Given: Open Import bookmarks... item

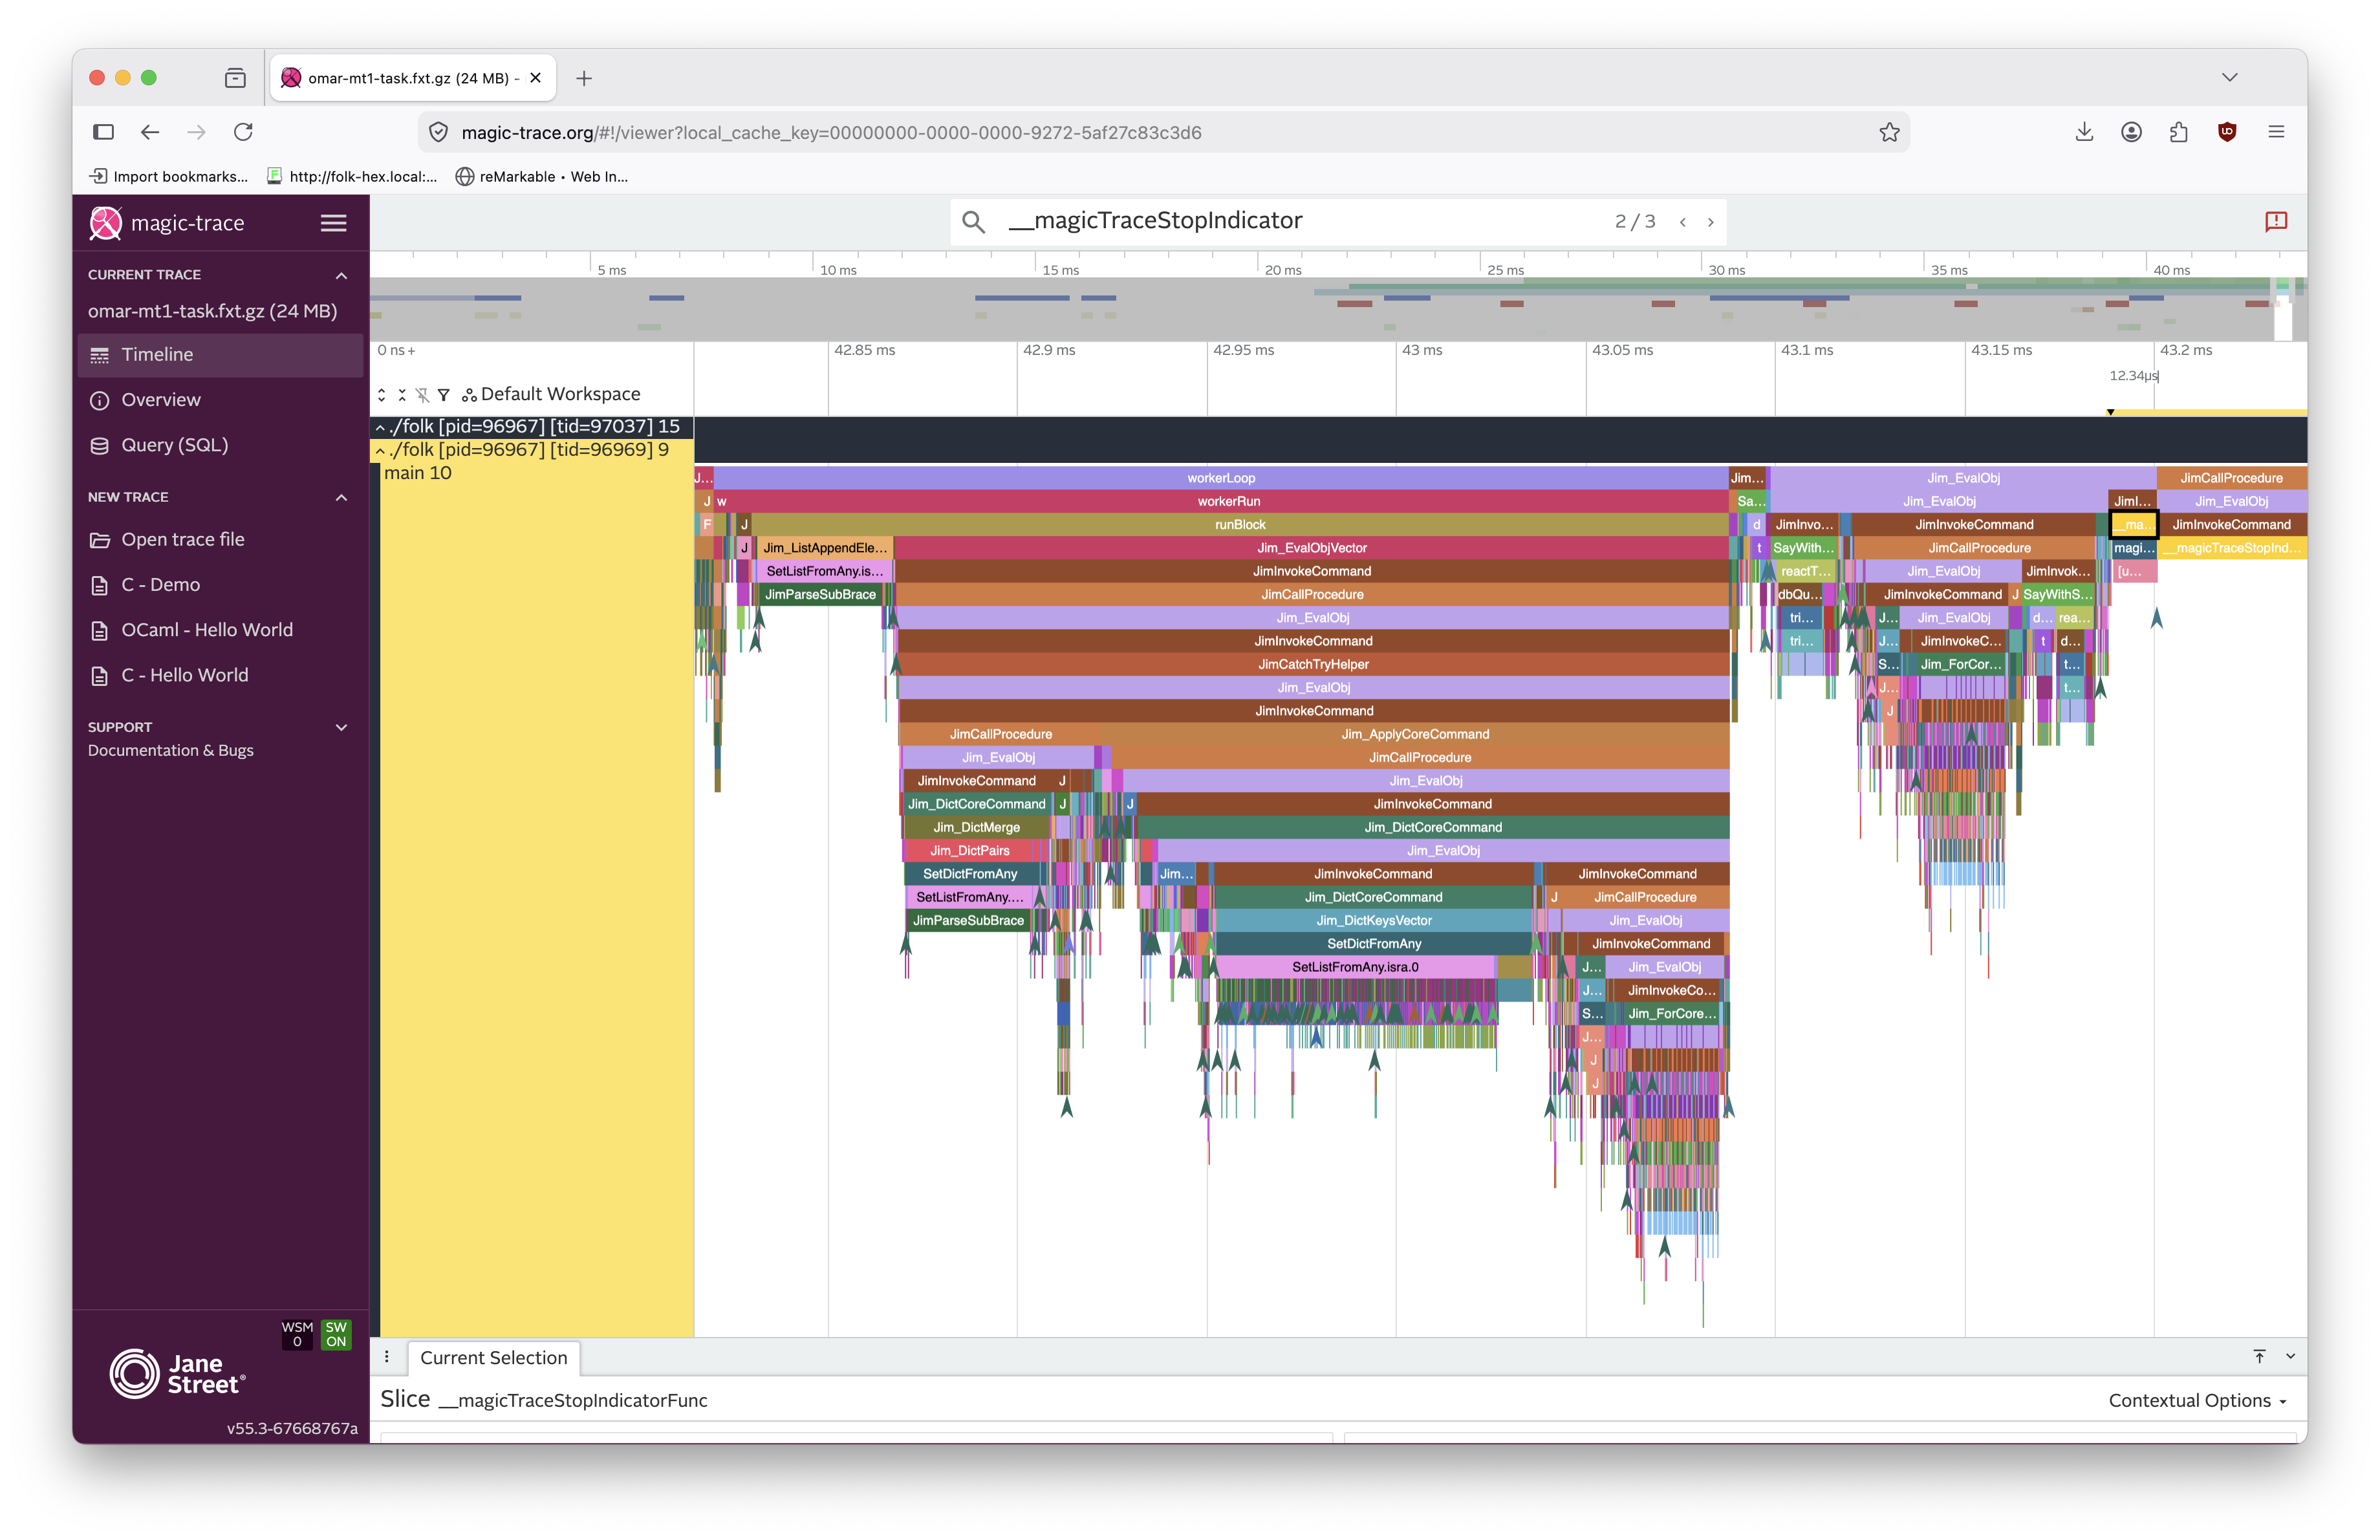Looking at the screenshot, I should pyautogui.click(x=169, y=177).
